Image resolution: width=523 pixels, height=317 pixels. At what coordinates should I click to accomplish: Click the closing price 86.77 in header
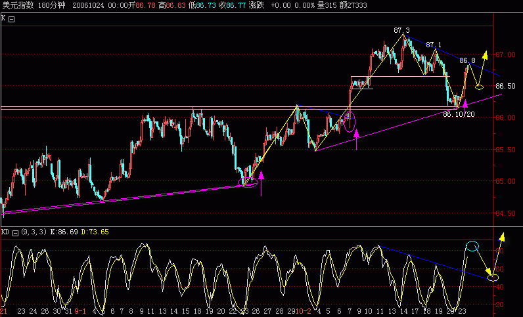tap(236, 5)
